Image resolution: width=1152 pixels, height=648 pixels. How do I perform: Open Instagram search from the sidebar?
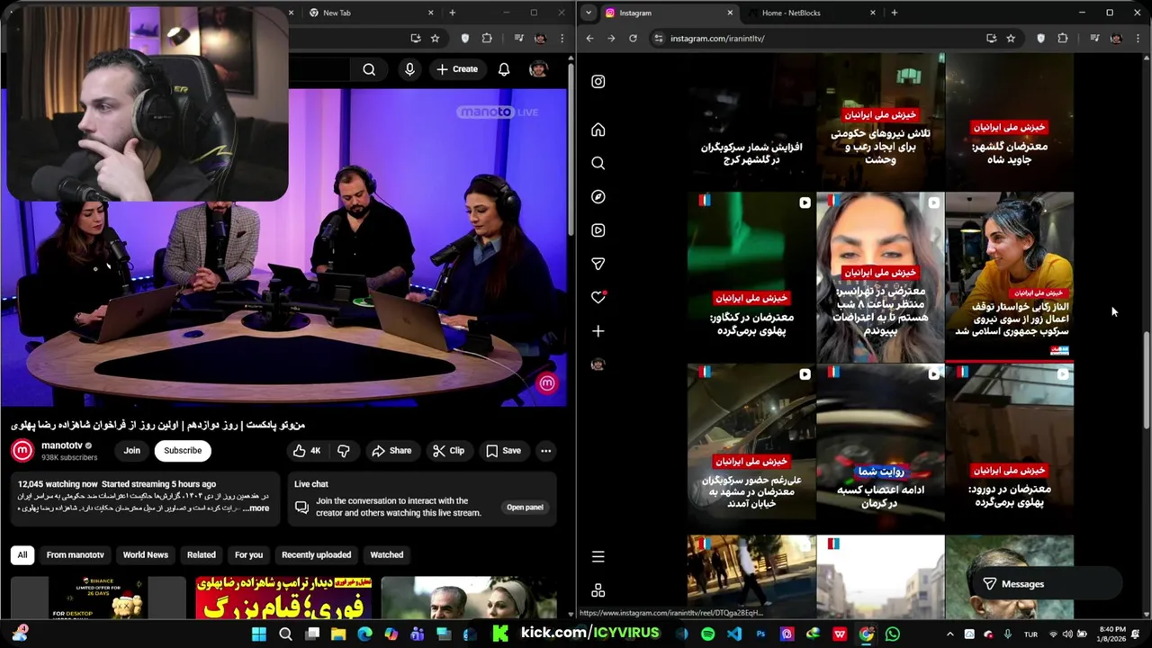coord(598,163)
